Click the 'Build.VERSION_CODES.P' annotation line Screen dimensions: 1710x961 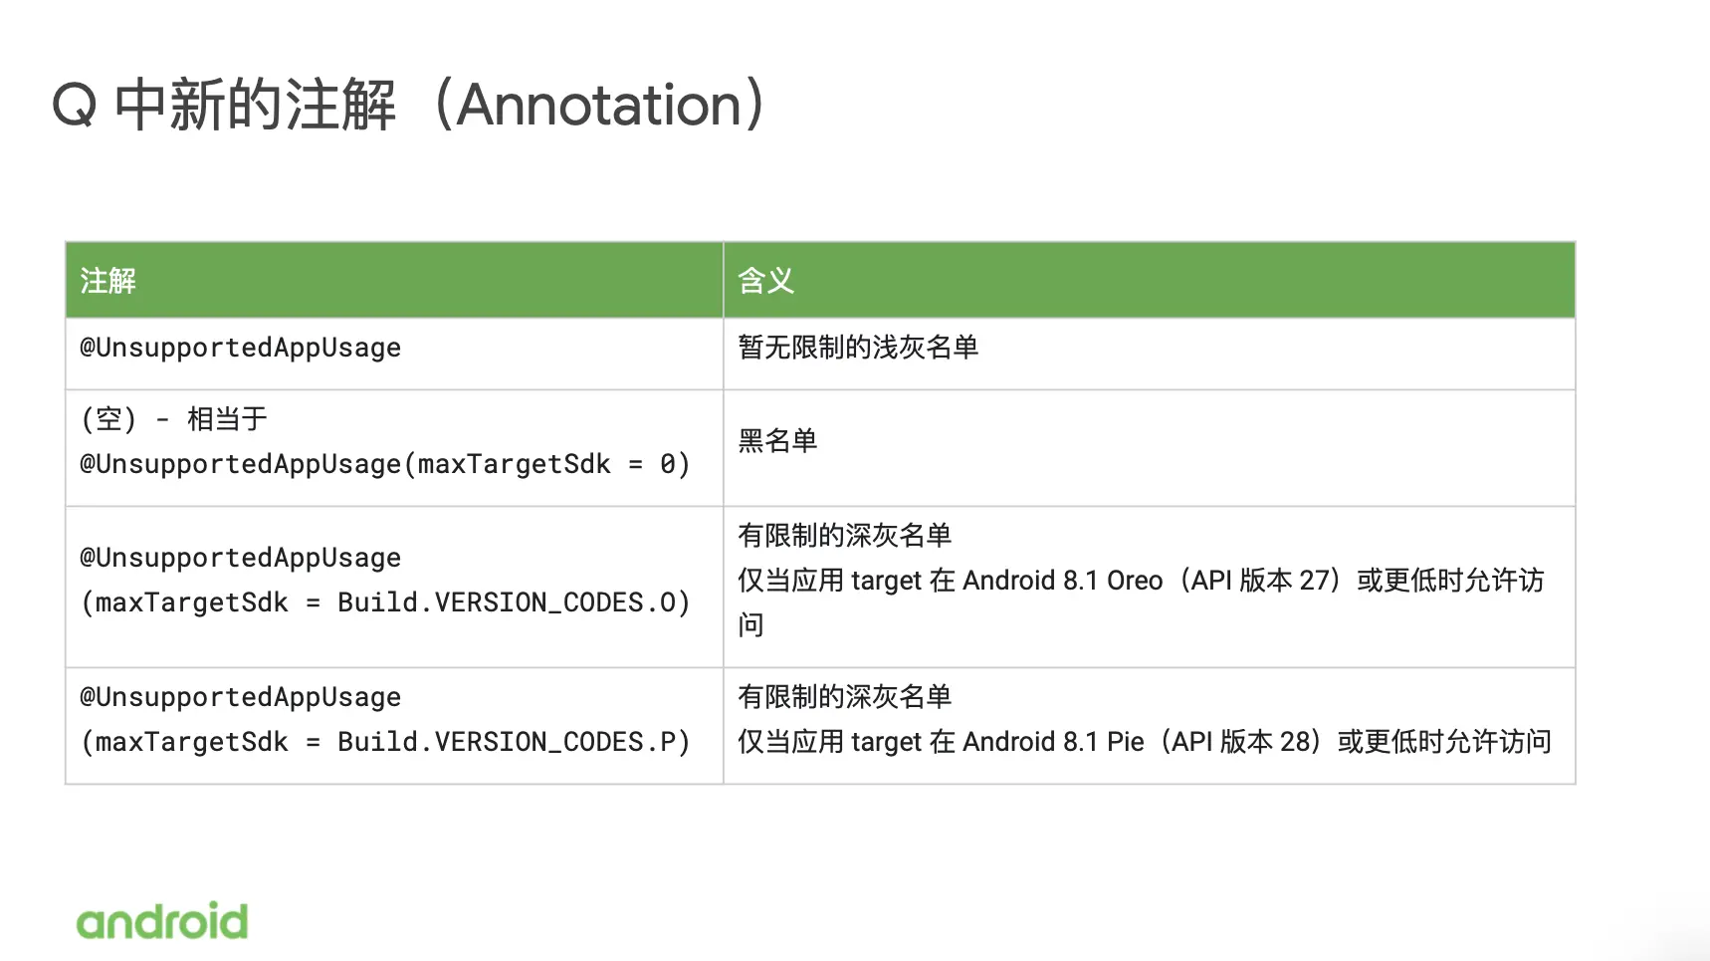tap(384, 742)
